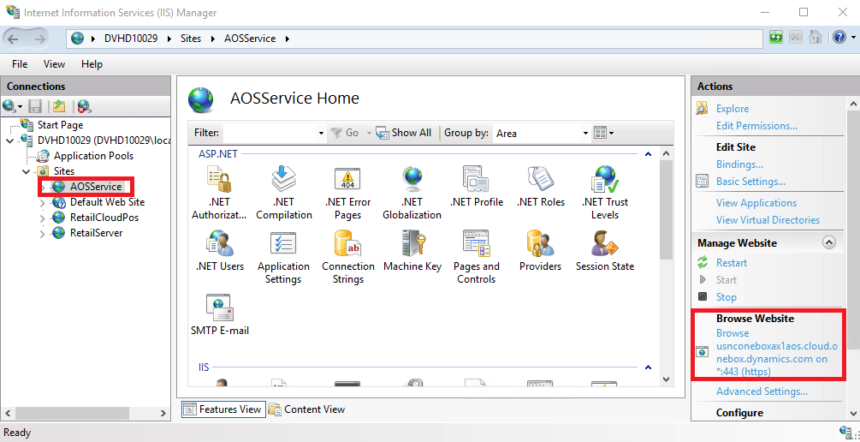Click the Back navigation arrow
The height and width of the screenshot is (442, 860).
coord(14,39)
